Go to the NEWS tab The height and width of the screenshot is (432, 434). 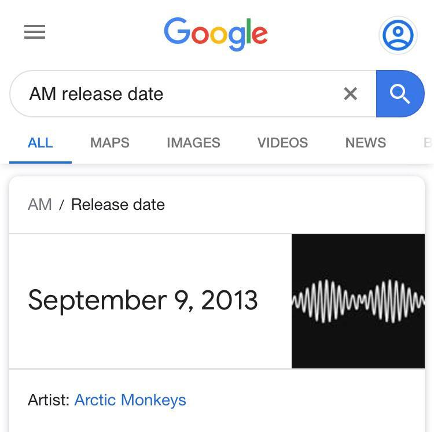pos(365,143)
